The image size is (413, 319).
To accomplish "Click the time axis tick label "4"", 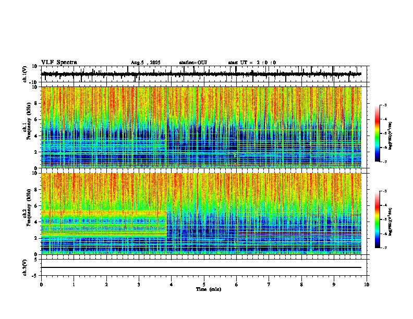I will point(172,285).
